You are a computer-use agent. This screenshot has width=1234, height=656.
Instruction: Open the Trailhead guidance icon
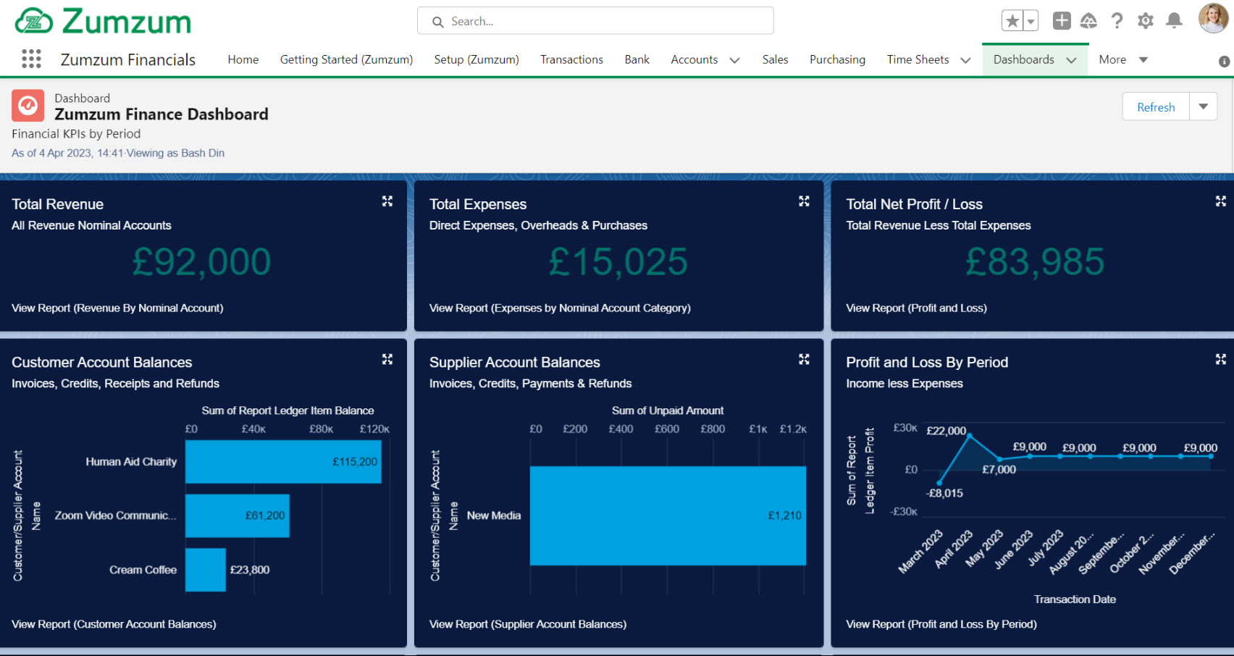1088,21
